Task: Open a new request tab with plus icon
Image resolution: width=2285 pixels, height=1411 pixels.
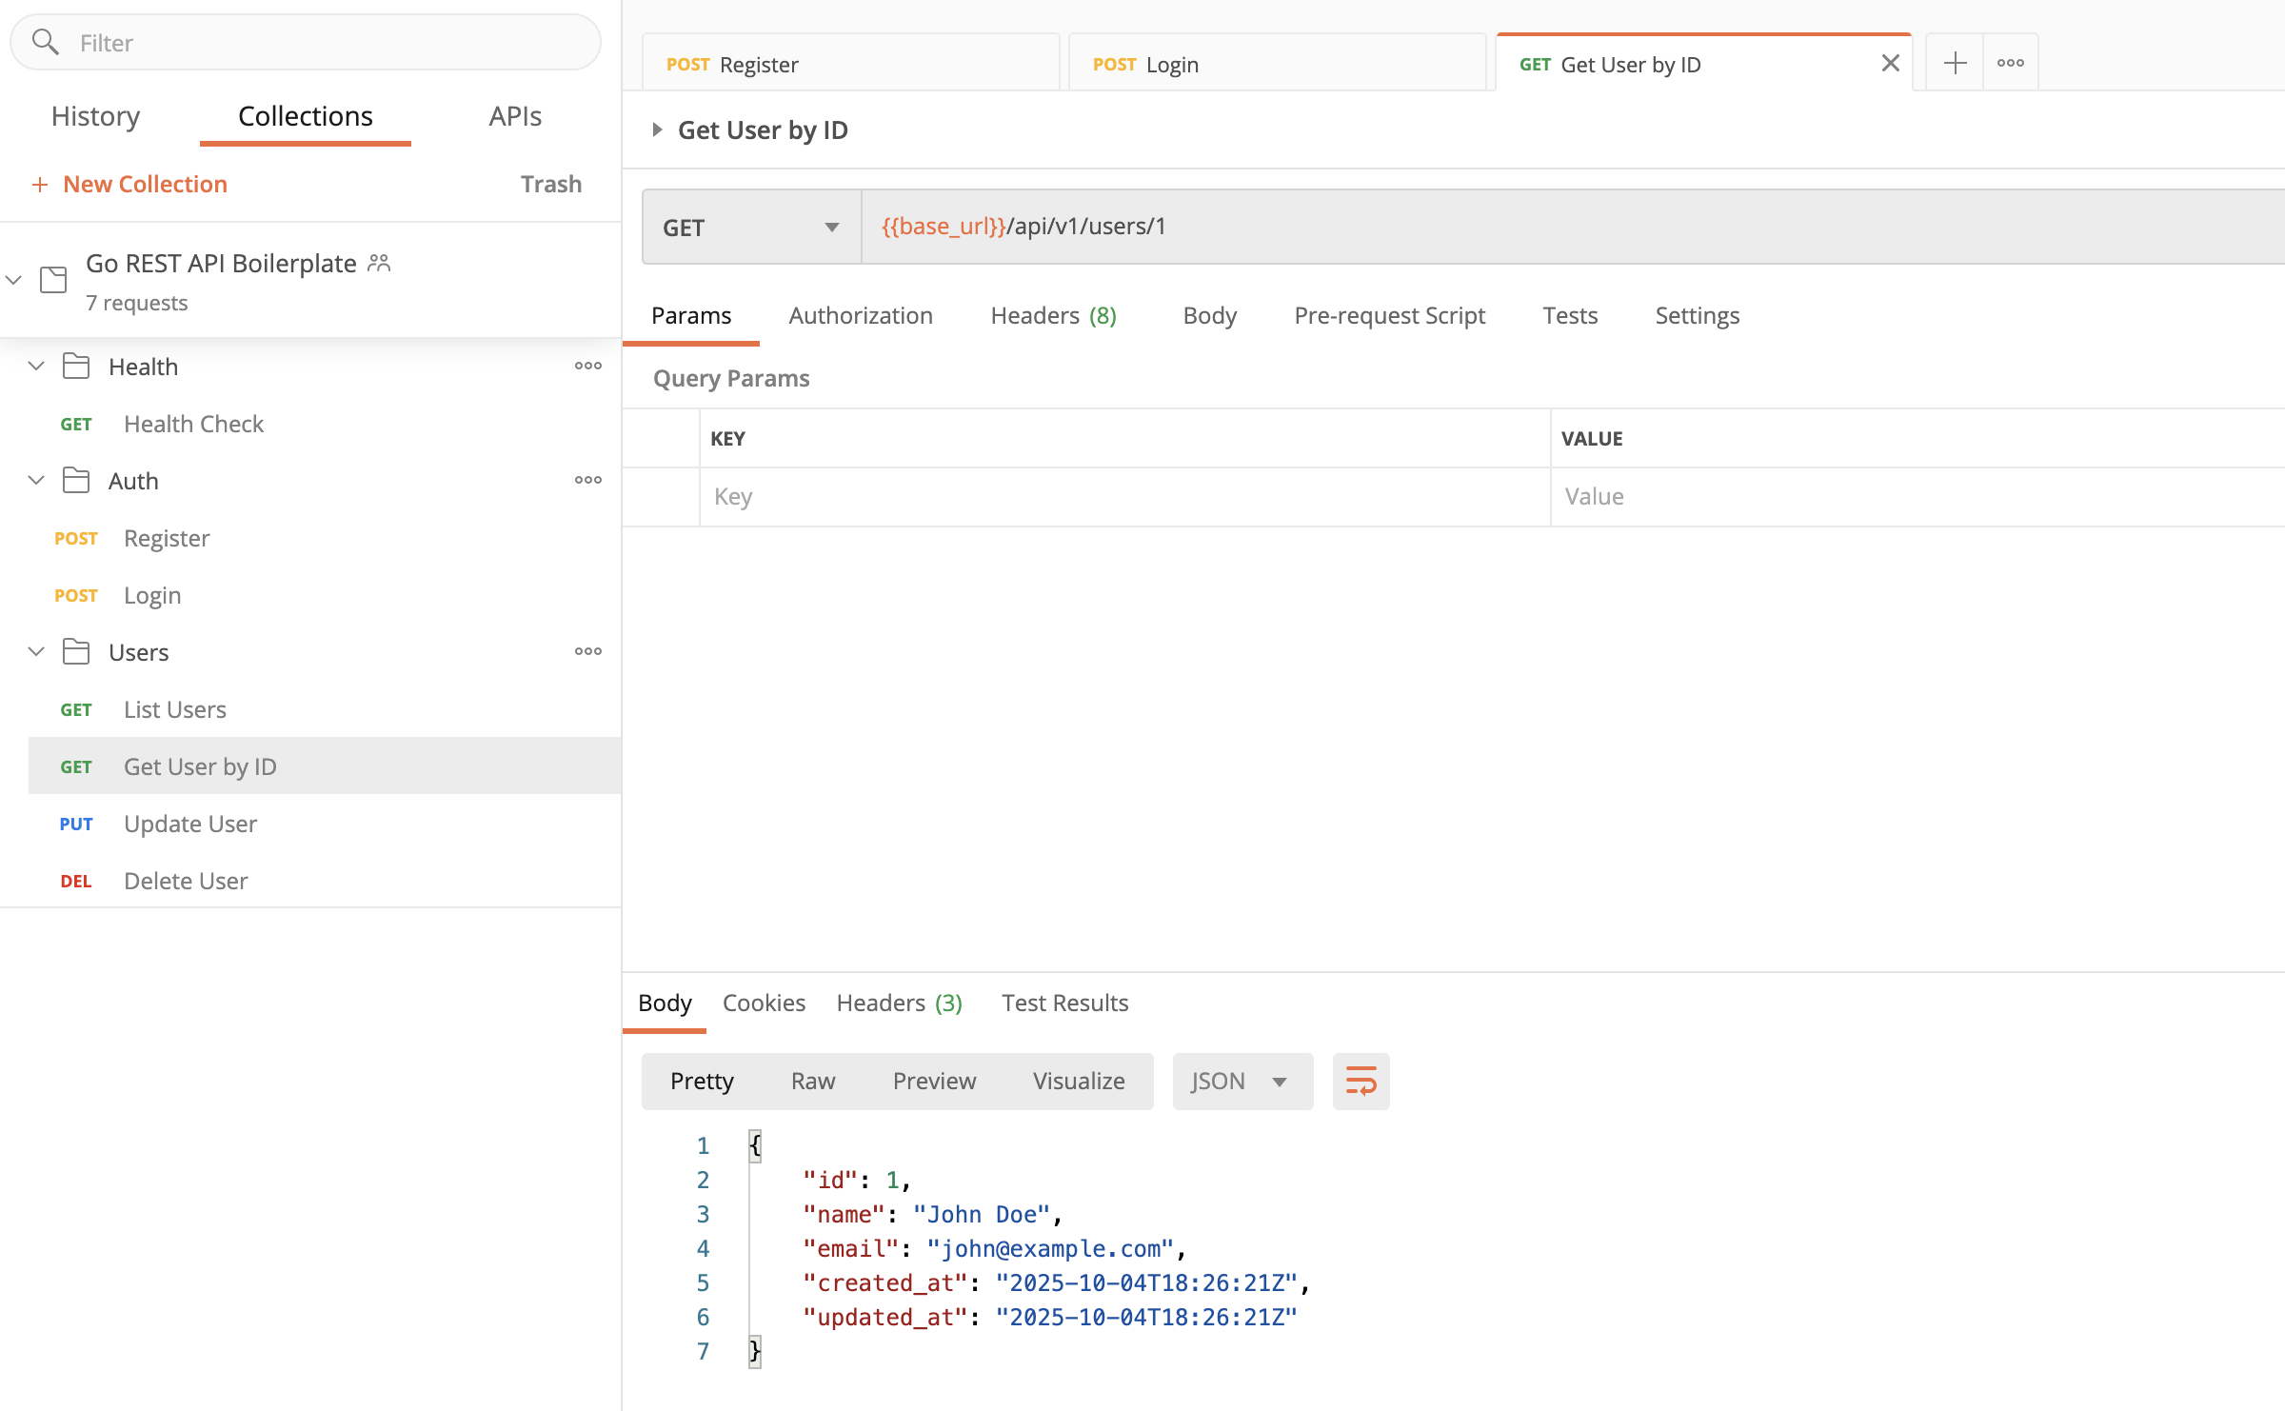Action: pos(1955,63)
